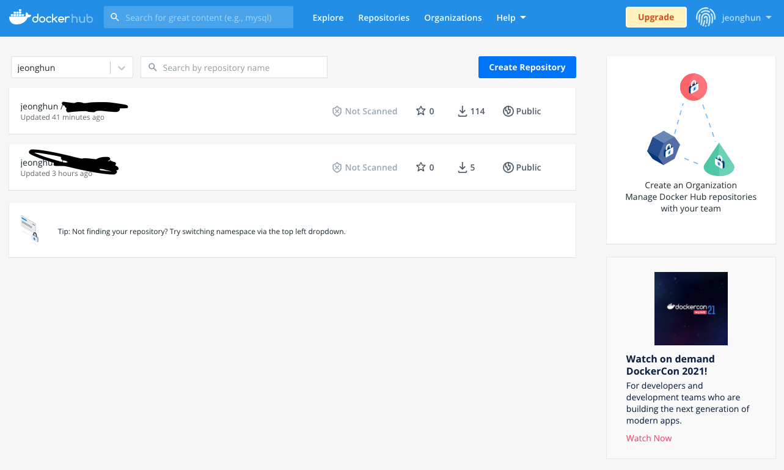The height and width of the screenshot is (470, 784).
Task: Click the magnifier icon in top search bar
Action: pyautogui.click(x=115, y=18)
